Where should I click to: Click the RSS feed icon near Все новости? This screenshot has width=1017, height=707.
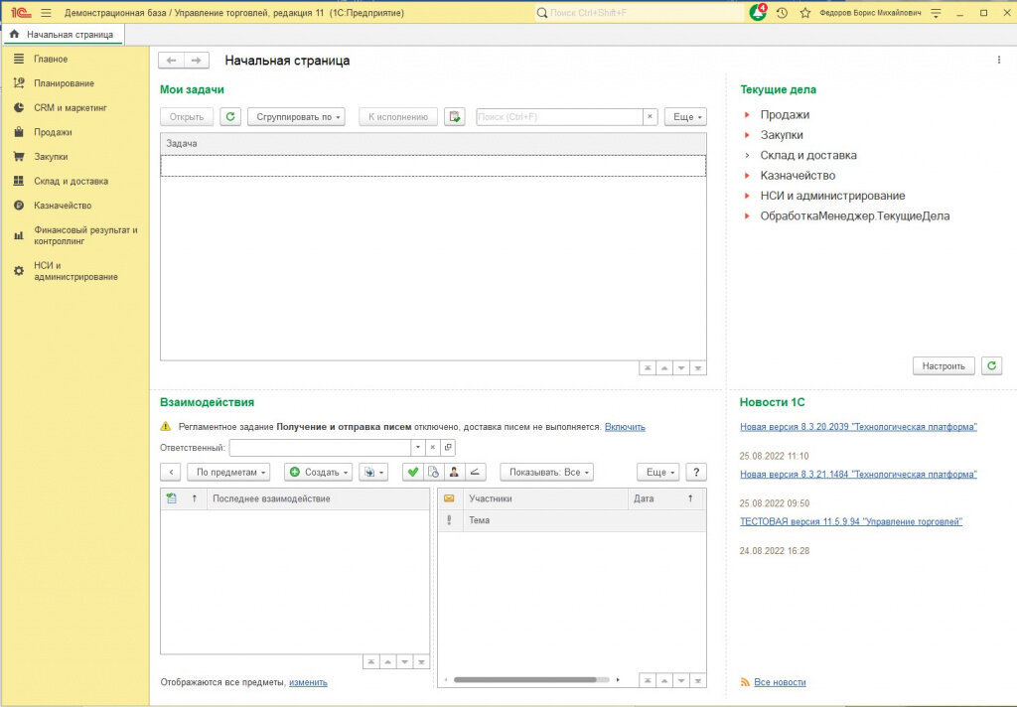pos(745,682)
